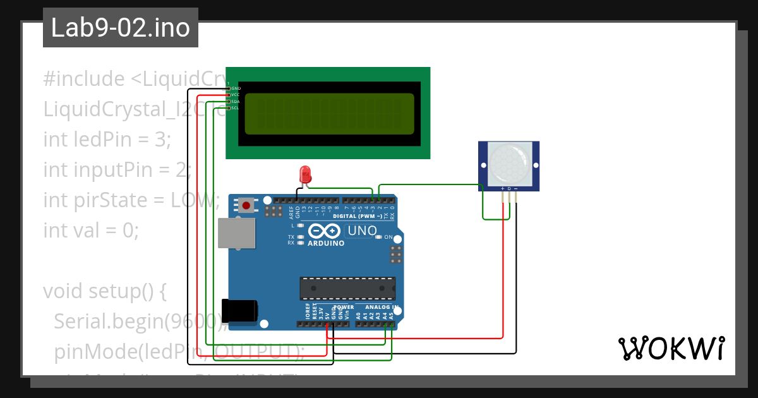Toggle the ON power LED indicator
The width and height of the screenshot is (758, 398).
click(378, 237)
